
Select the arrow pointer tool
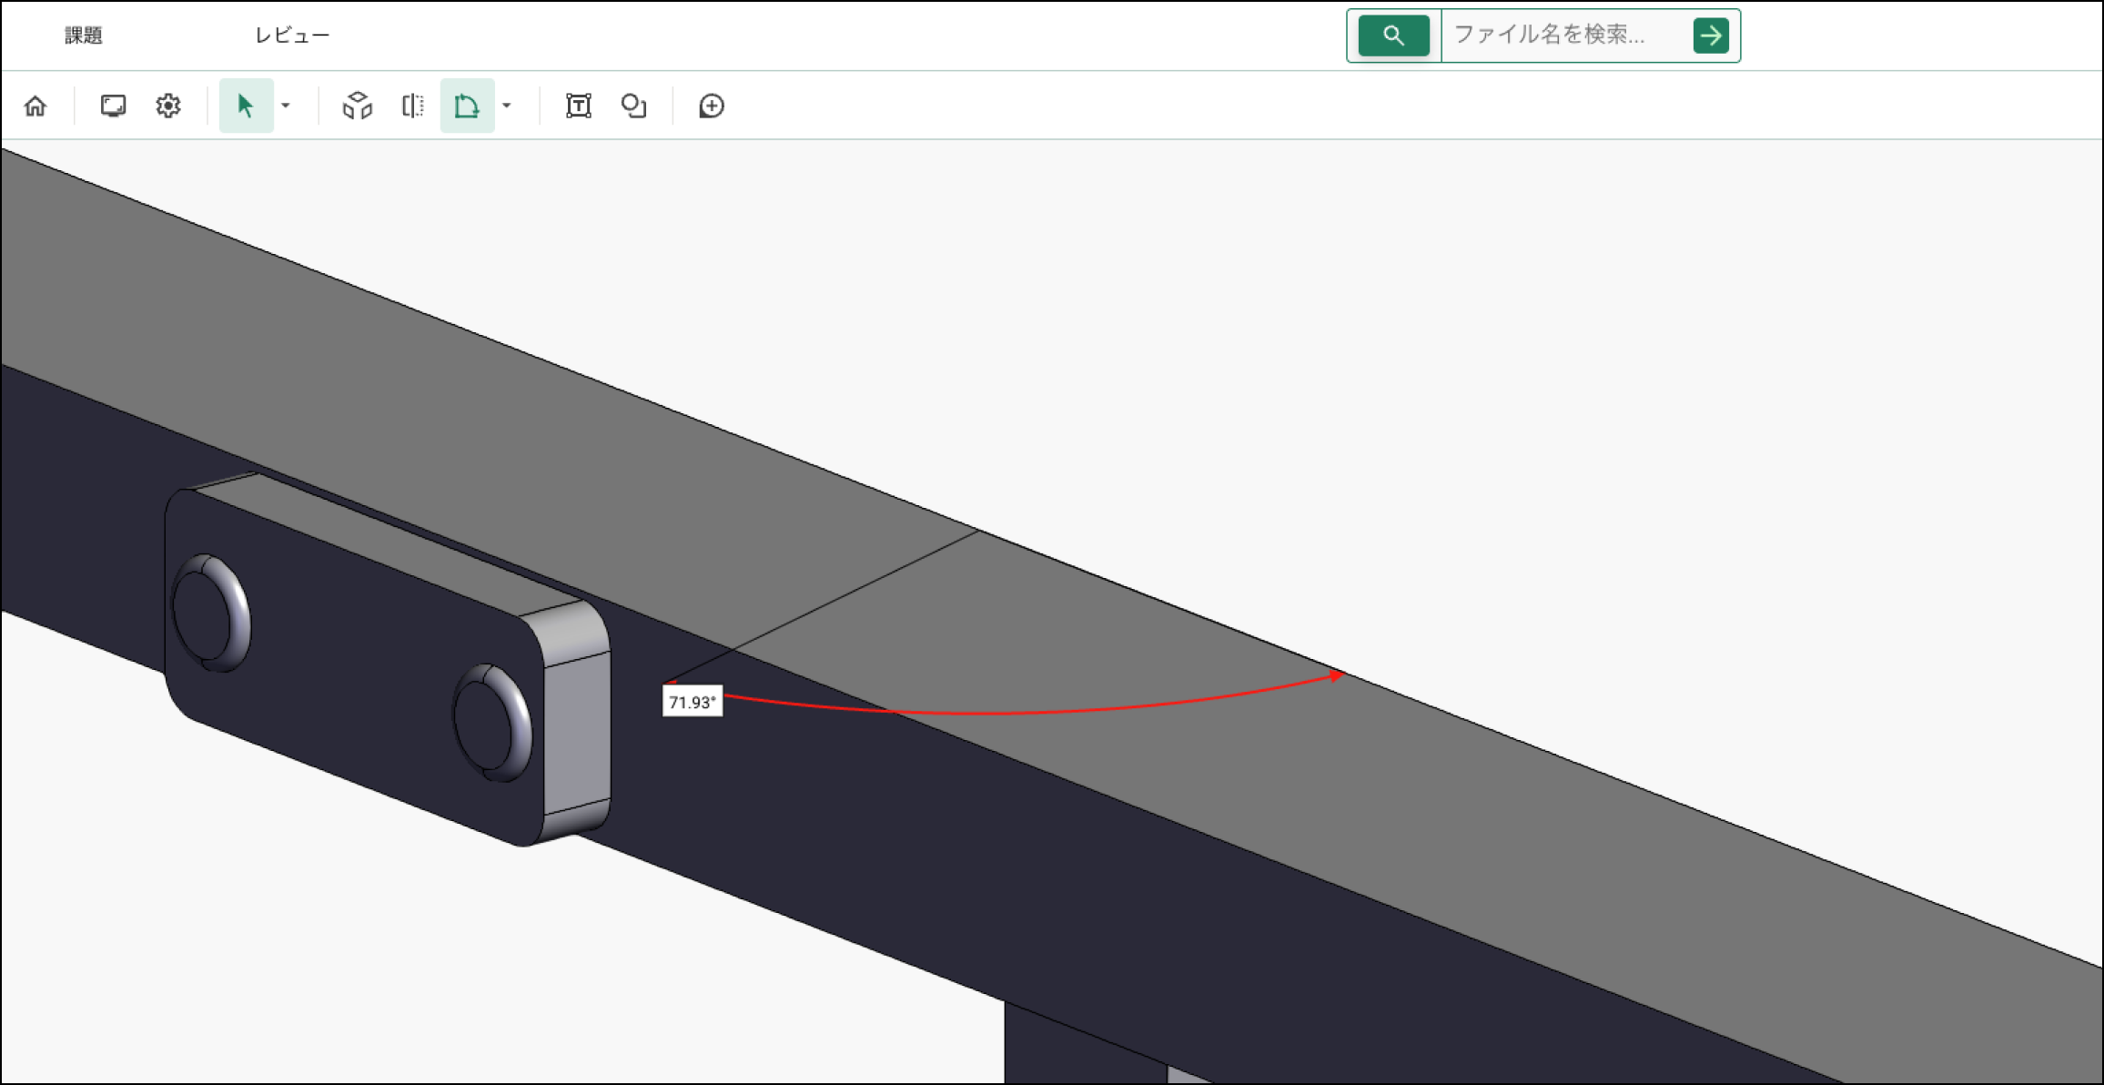246,106
